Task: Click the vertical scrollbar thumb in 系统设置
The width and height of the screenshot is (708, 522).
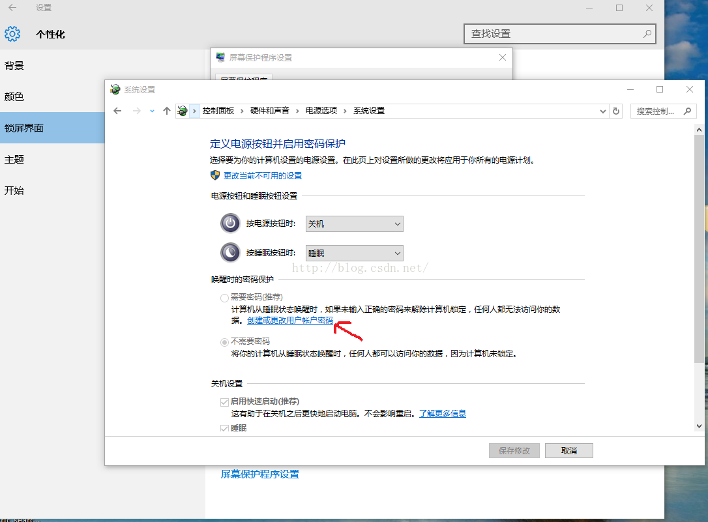Action: 699,248
